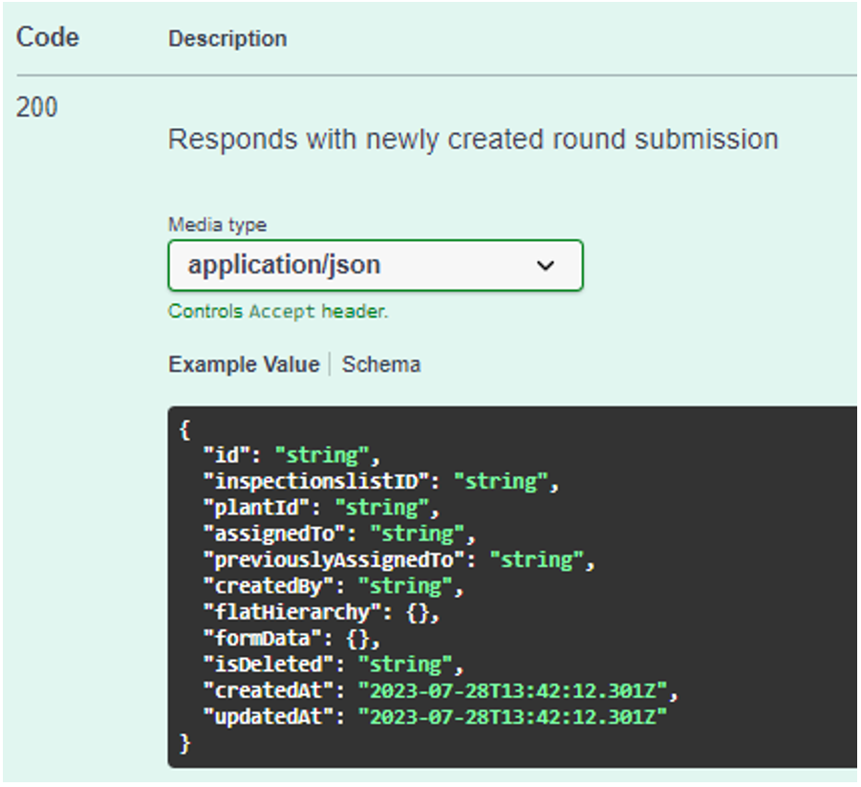Click the chevron arrow in media type select
Screen dimensions: 861x787
point(545,266)
